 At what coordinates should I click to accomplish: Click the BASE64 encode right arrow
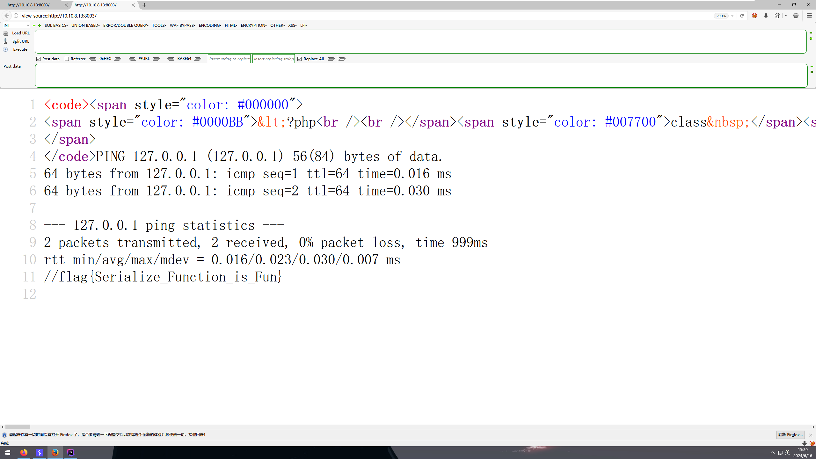click(x=198, y=59)
